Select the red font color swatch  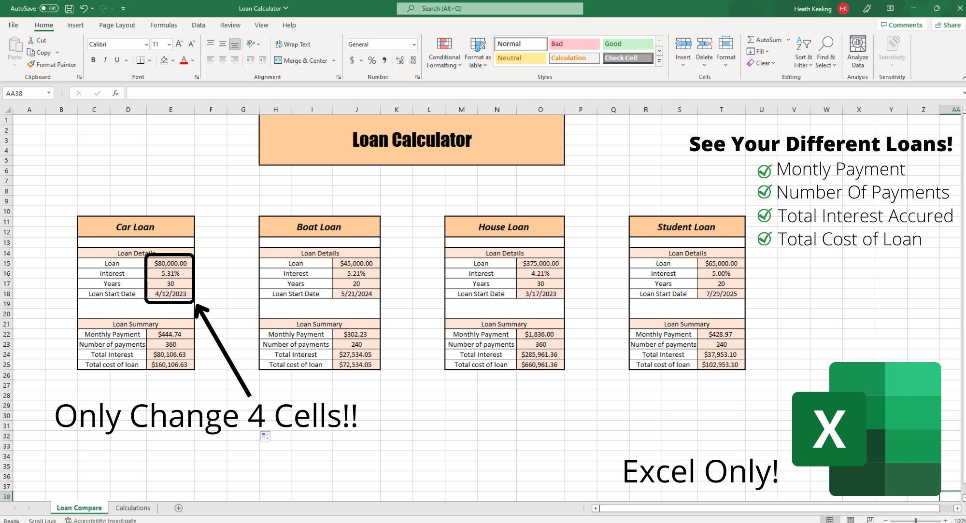(185, 60)
